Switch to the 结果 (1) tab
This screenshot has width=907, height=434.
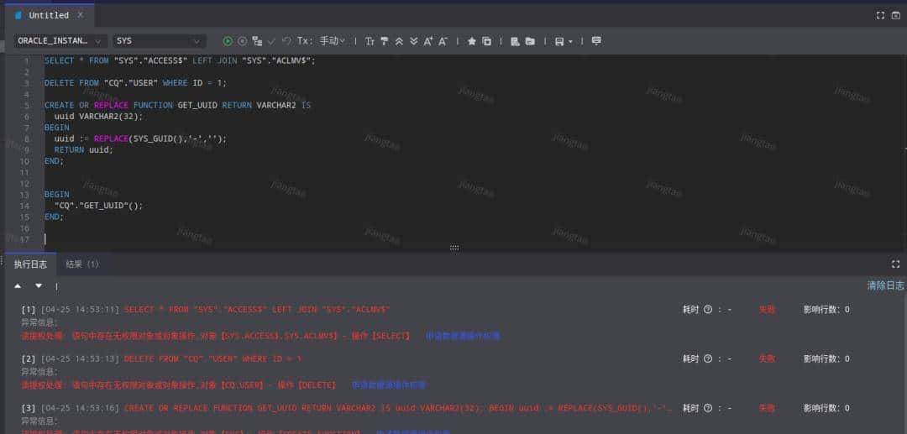(82, 264)
